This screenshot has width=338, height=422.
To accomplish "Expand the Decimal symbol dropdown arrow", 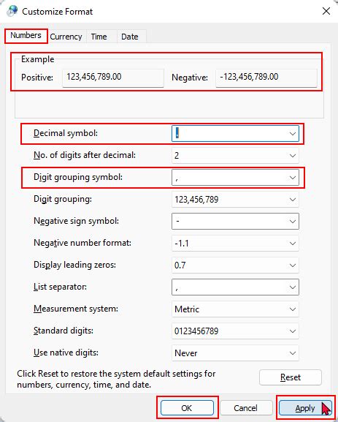I will 293,134.
